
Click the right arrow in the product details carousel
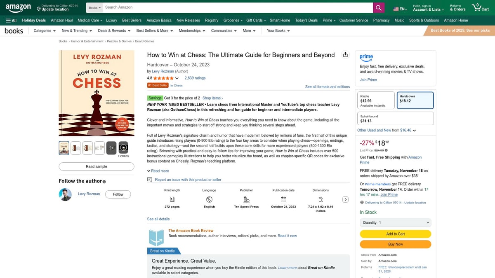[x=345, y=199]
